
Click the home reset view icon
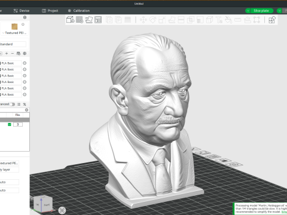pos(62,210)
